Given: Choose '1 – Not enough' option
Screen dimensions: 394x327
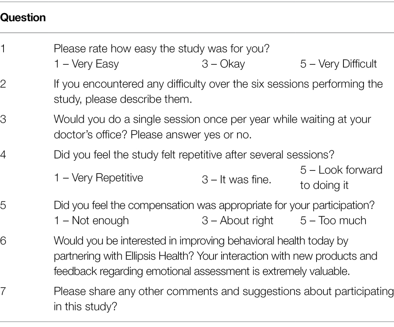Looking at the screenshot, I should click(91, 221).
